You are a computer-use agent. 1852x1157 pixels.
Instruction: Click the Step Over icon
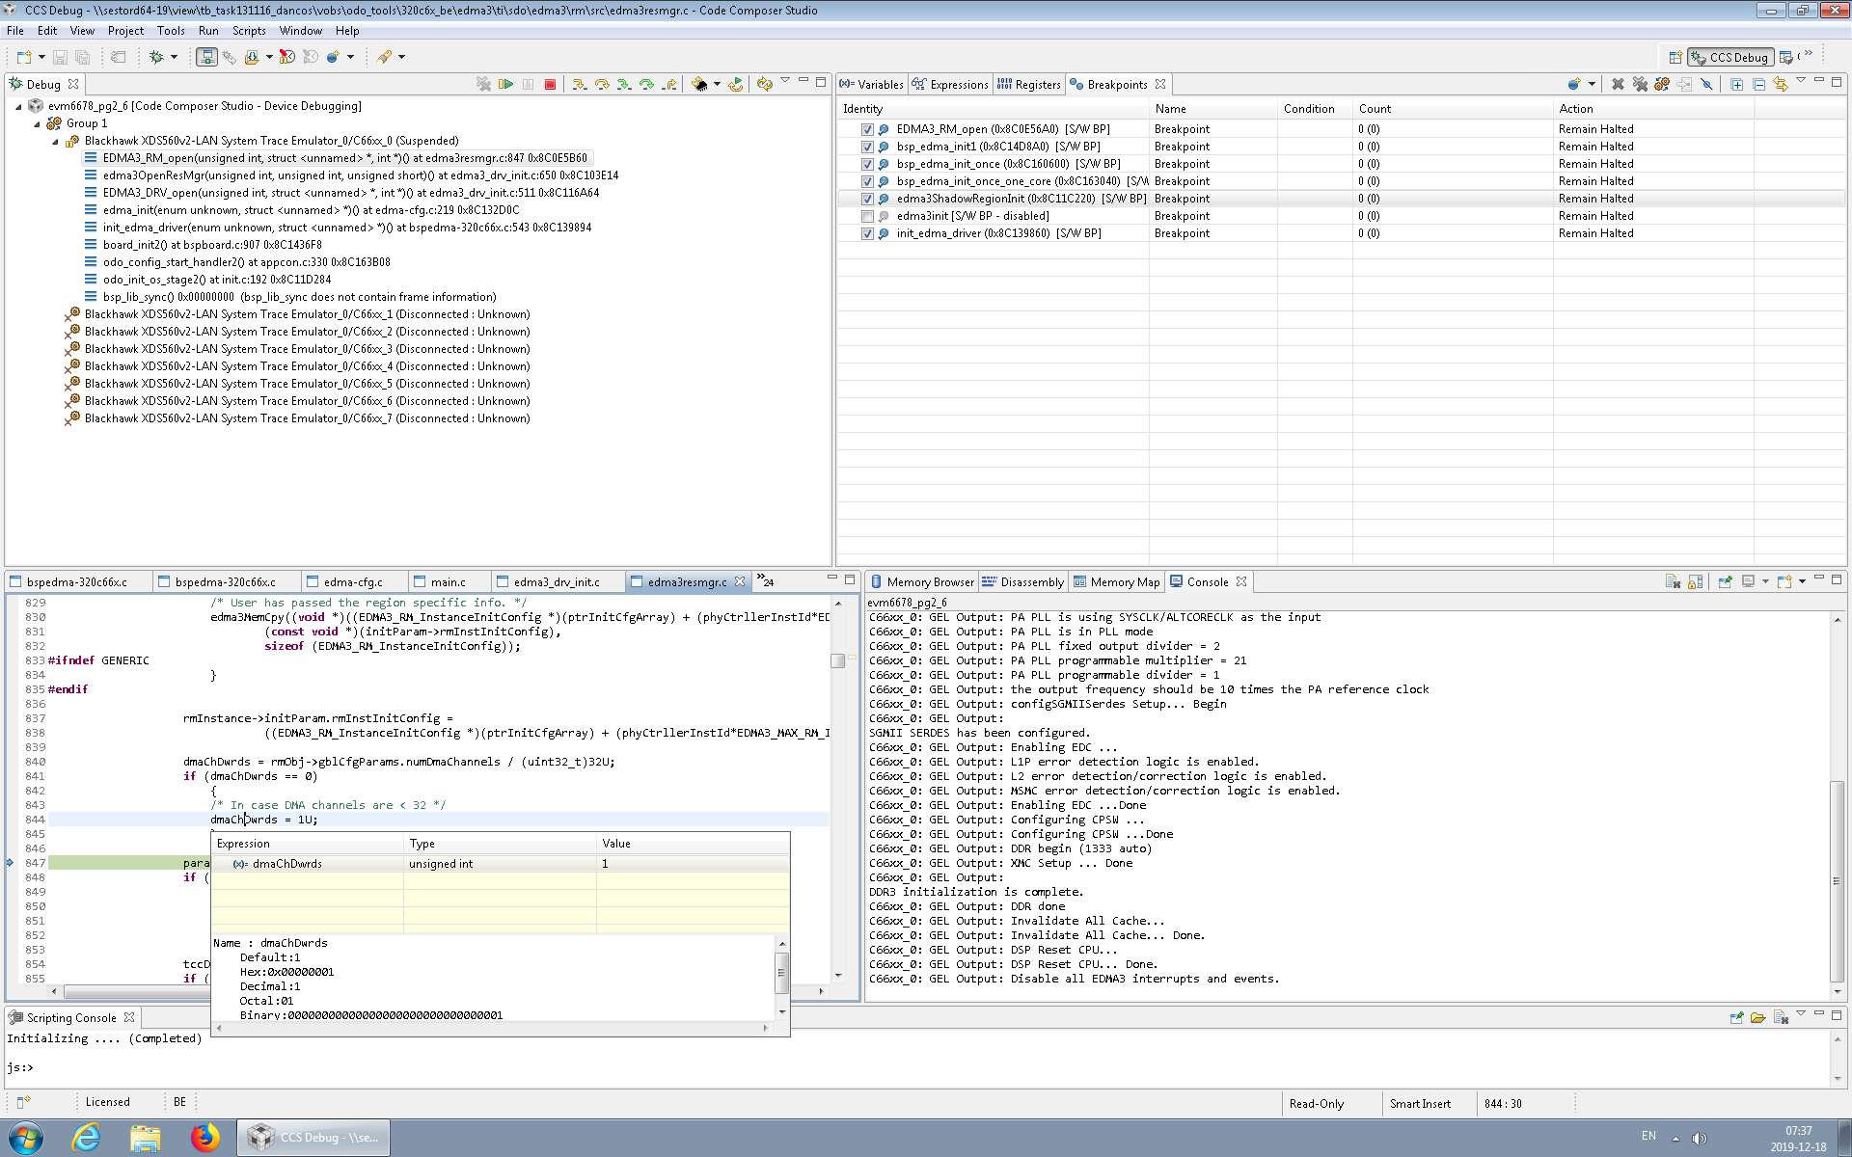click(x=602, y=85)
